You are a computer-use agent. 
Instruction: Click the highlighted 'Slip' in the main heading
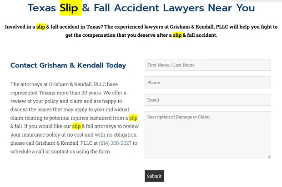69,8
